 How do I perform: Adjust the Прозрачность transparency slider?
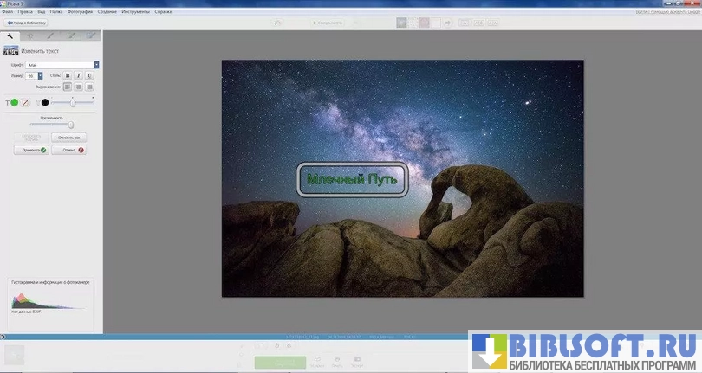coord(70,124)
